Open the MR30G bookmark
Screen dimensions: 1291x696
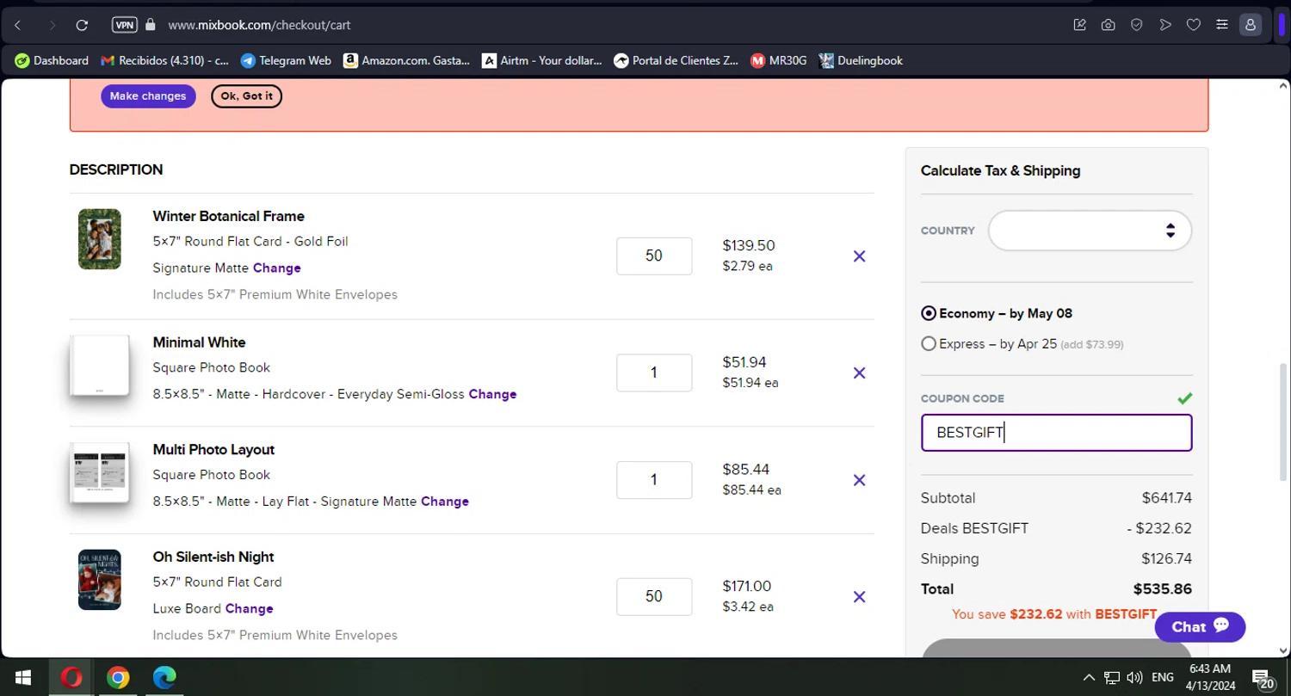pos(778,60)
